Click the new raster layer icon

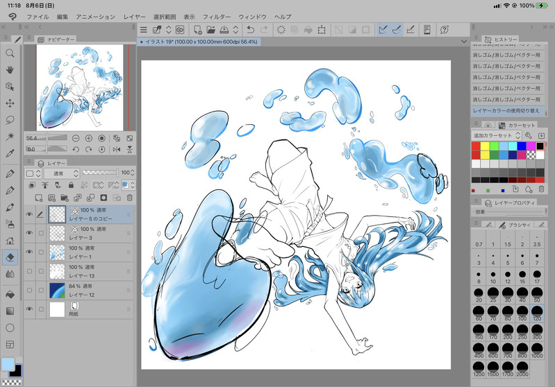click(38, 198)
